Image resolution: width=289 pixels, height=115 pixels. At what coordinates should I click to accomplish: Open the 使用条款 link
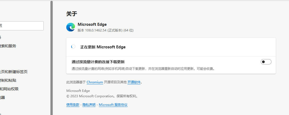73,105
